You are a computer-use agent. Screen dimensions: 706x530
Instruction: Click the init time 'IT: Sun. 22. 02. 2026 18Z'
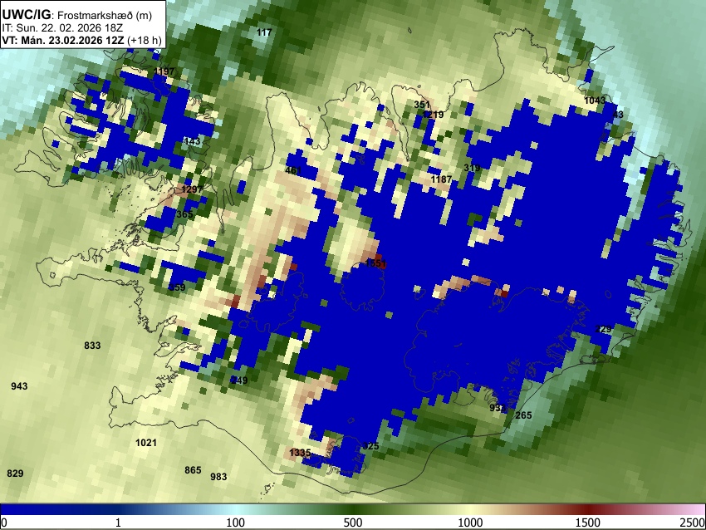[62, 28]
